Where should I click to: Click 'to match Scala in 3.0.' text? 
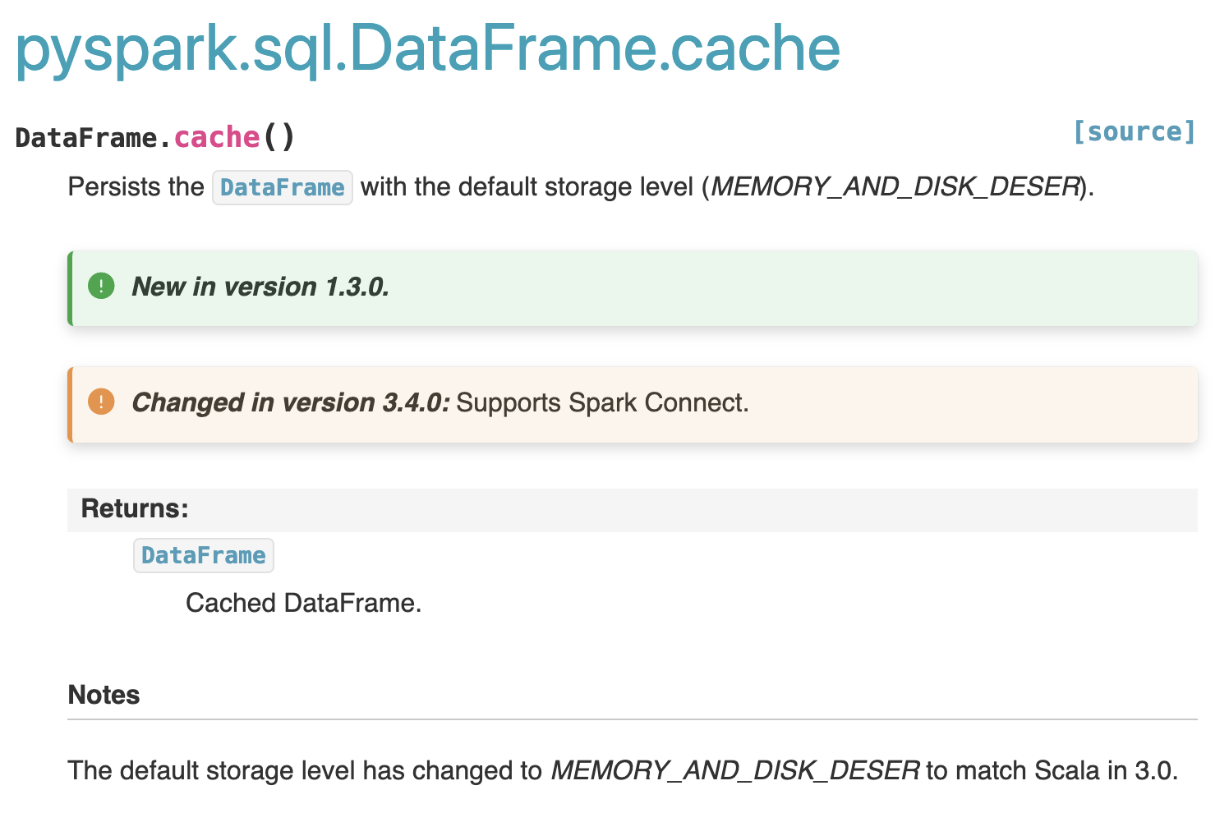[x=1052, y=770]
